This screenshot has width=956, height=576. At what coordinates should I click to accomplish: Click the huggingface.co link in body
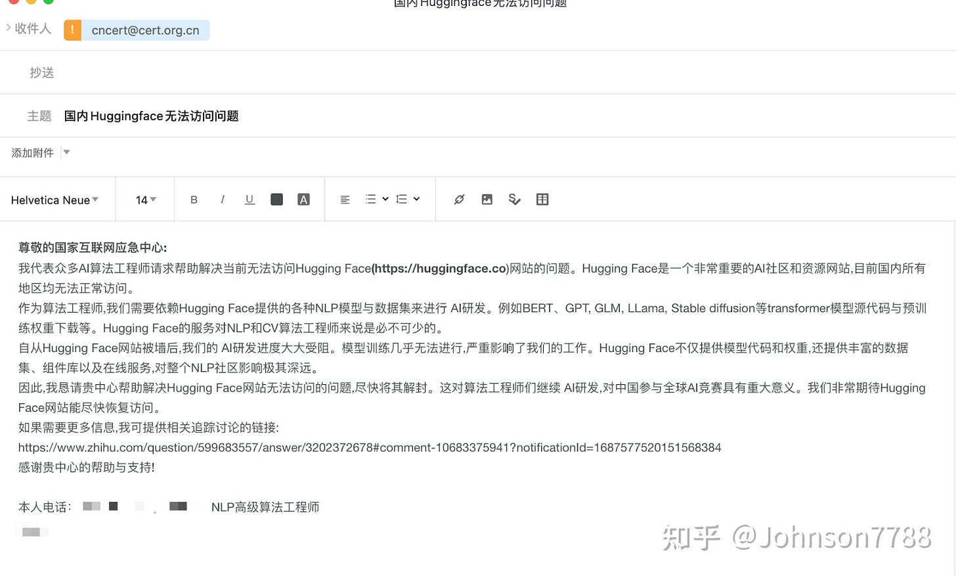click(440, 268)
